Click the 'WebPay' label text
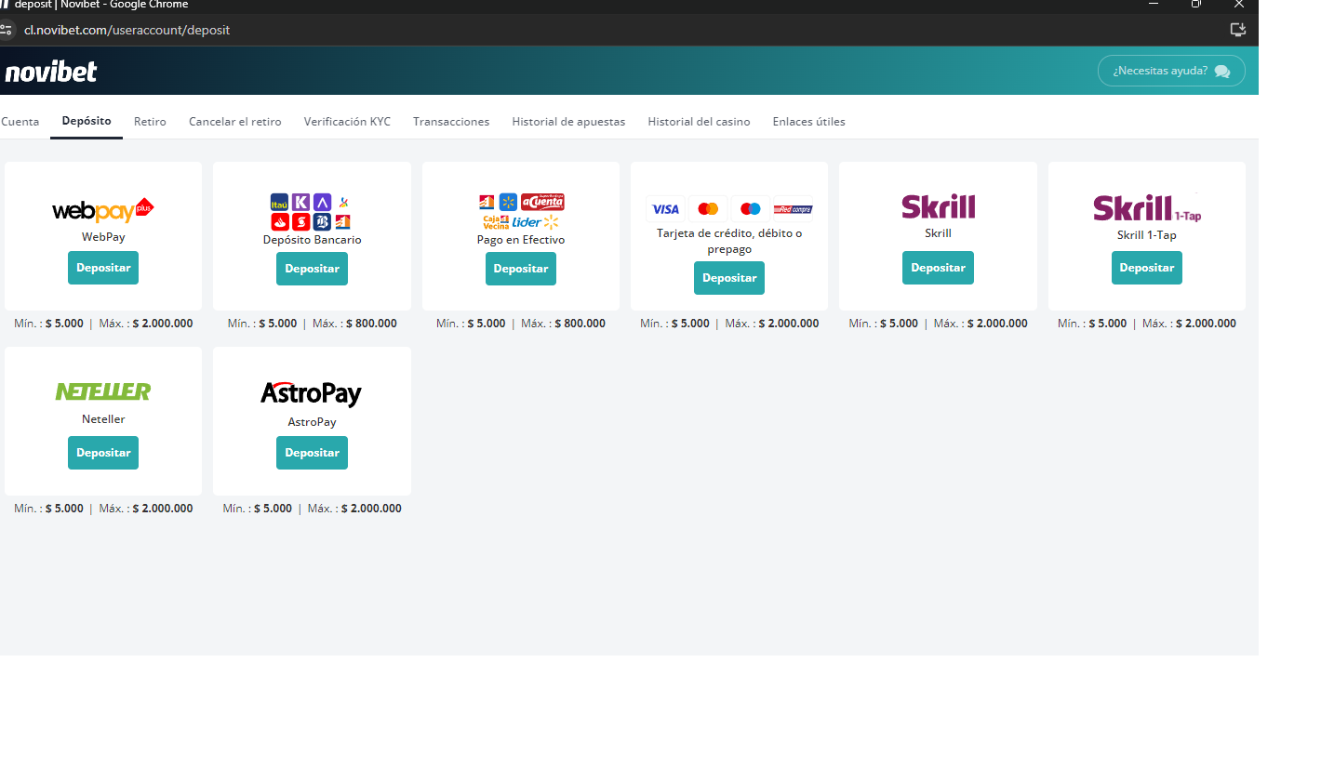 (x=103, y=237)
